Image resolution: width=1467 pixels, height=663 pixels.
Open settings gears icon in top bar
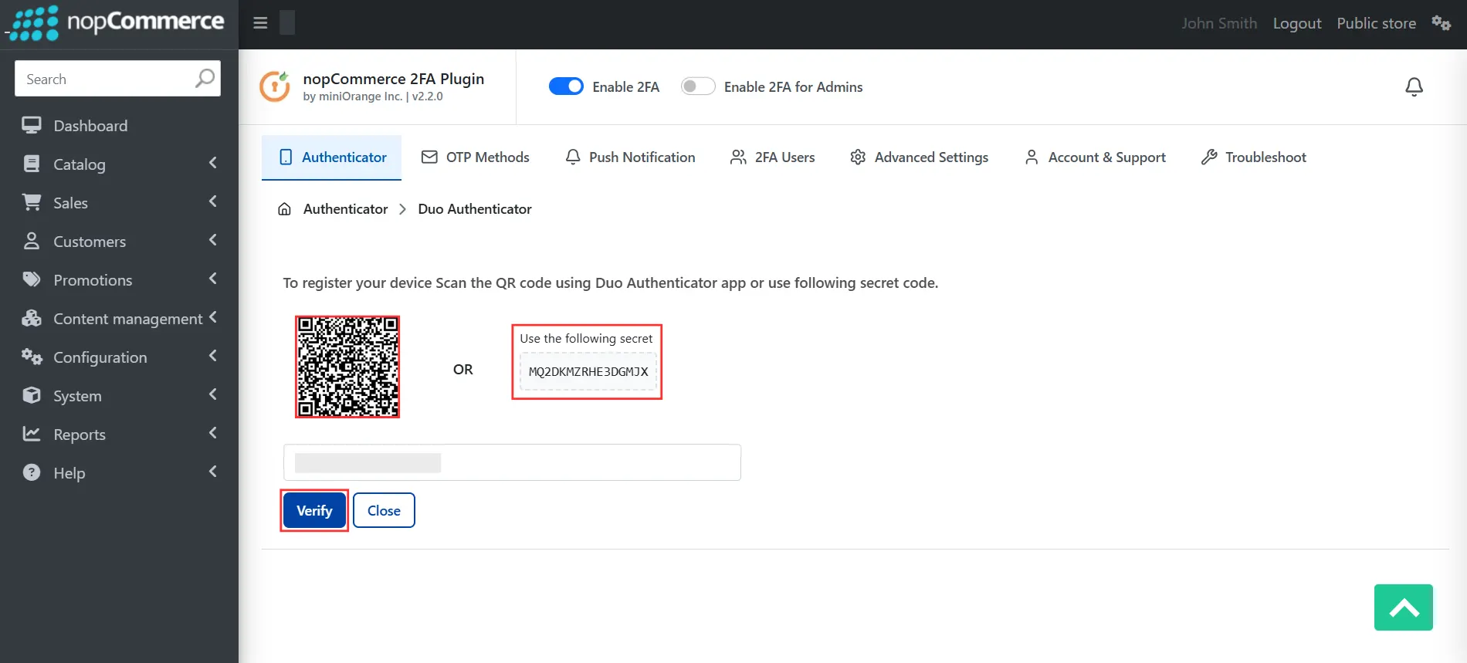coord(1441,23)
